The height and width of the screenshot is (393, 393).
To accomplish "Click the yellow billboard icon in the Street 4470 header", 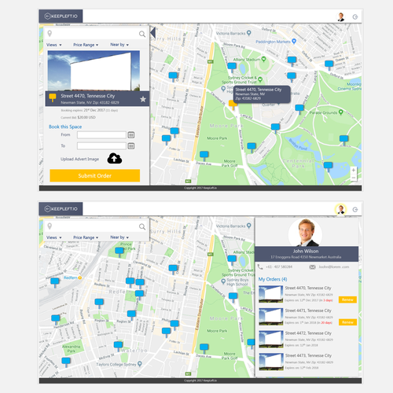I will coord(53,97).
